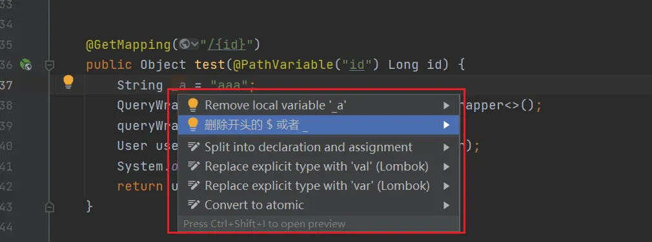Click the pencil icon beside Replace with 'val'

point(194,166)
